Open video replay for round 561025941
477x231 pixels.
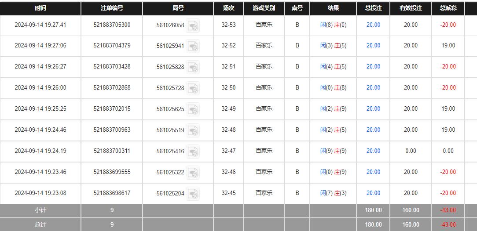(193, 46)
